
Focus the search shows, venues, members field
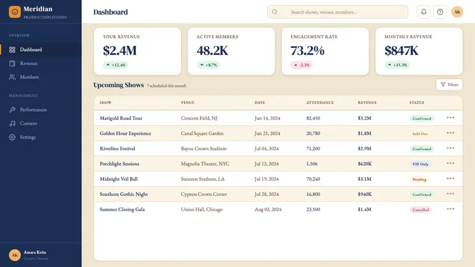[x=337, y=12]
